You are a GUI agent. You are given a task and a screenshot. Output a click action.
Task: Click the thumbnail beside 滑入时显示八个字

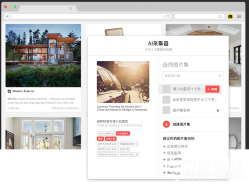[166, 89]
